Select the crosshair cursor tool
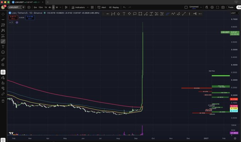This screenshot has height=142, width=241. (3, 14)
